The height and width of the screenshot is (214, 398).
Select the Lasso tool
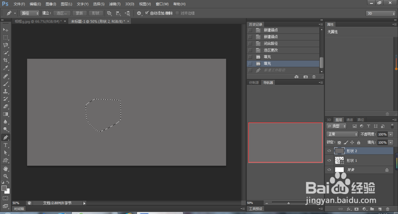click(x=5, y=45)
